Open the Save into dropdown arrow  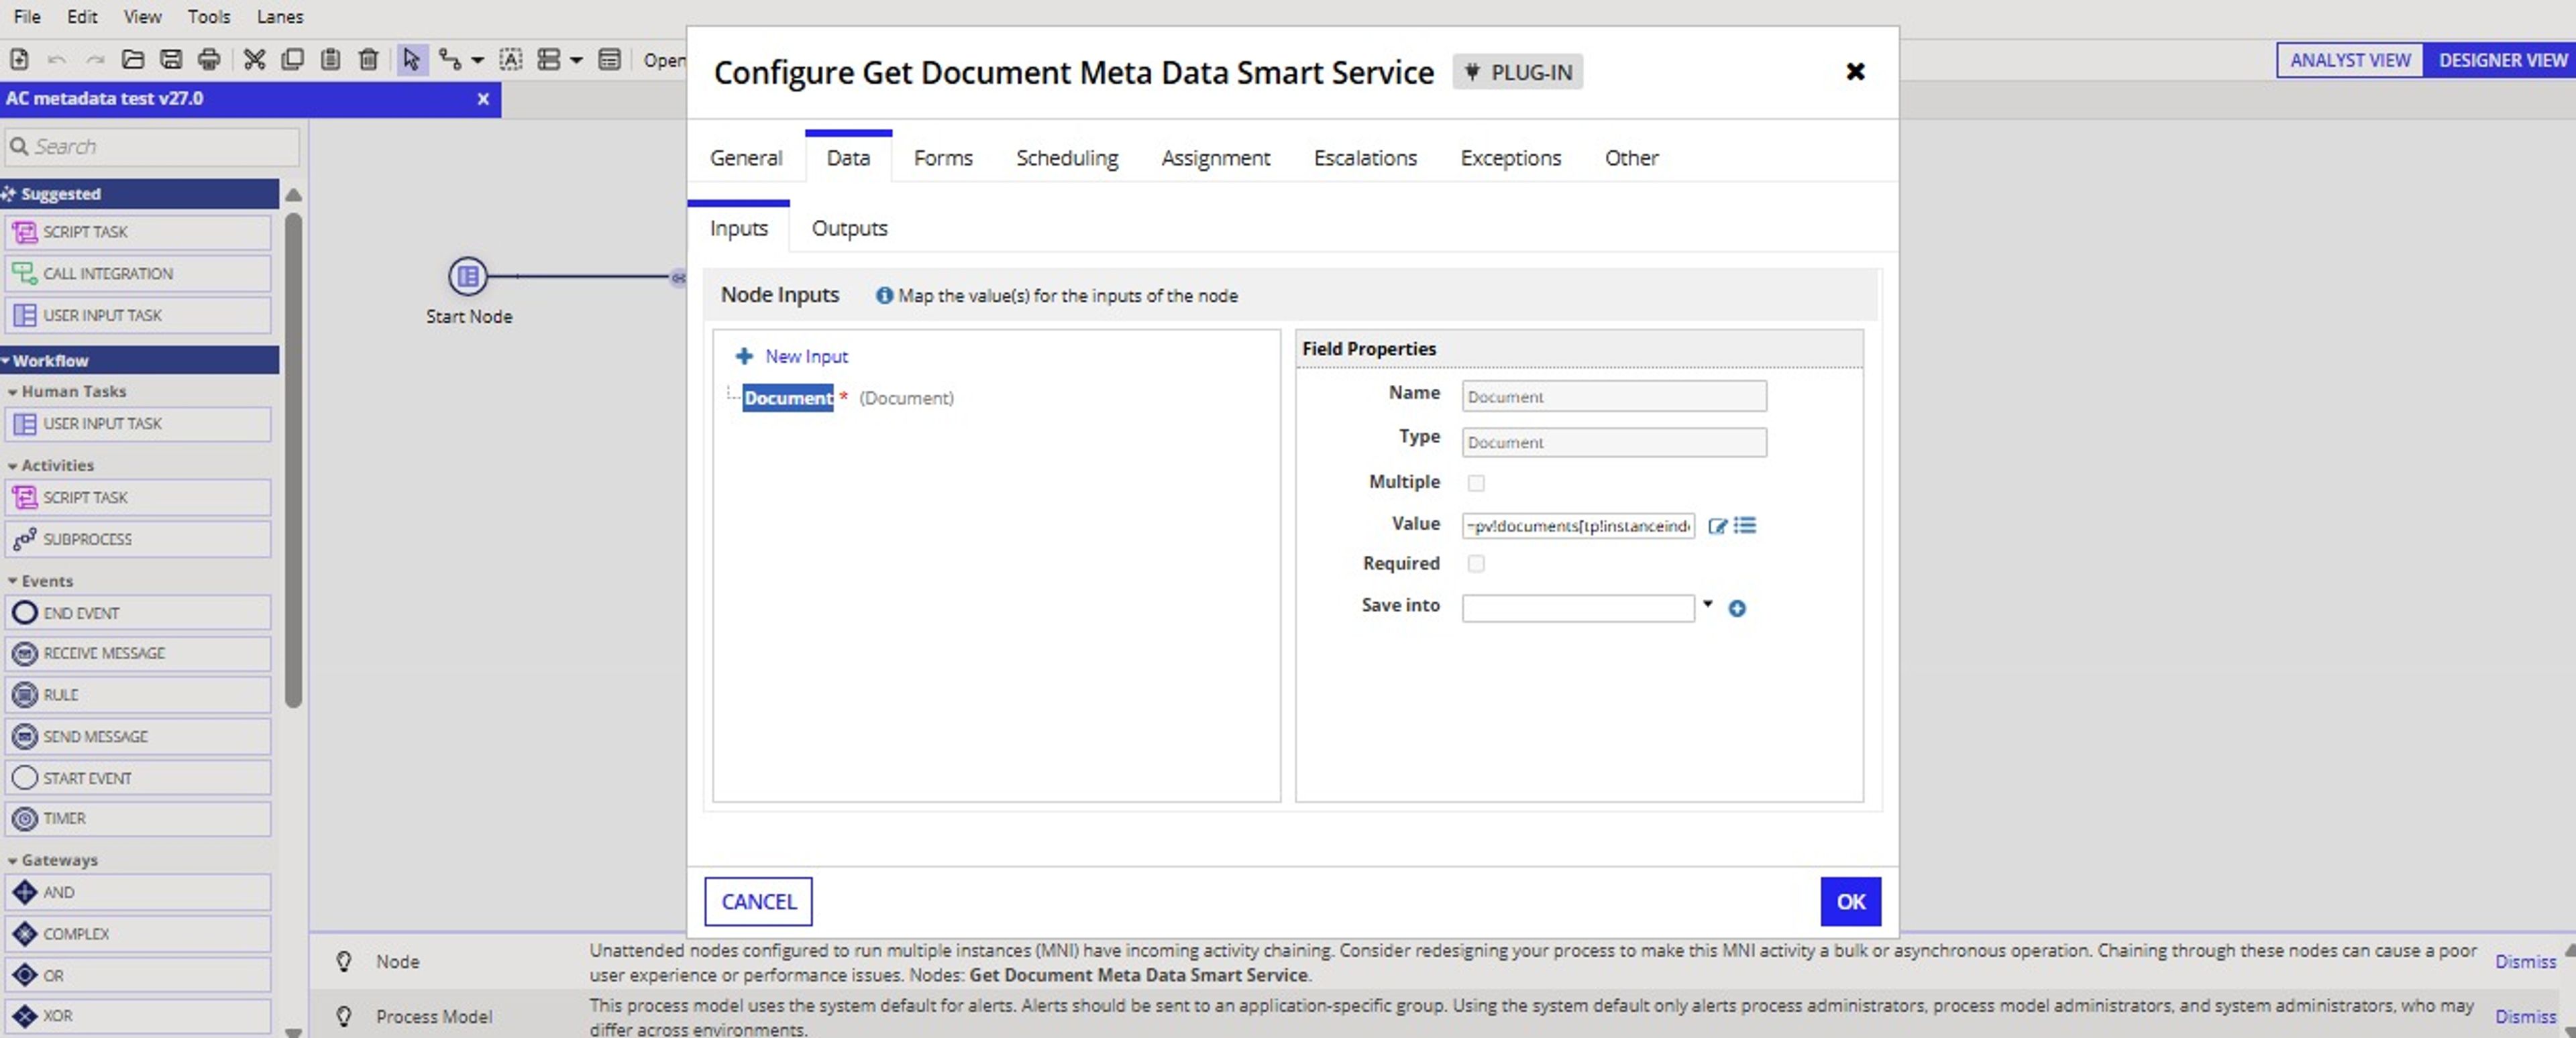tap(1708, 605)
